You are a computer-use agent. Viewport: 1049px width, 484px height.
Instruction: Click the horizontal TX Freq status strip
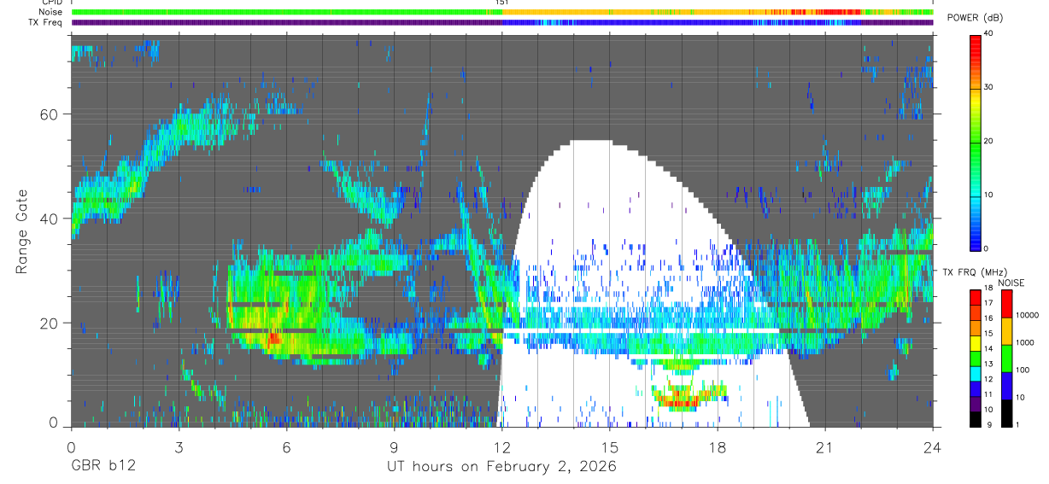click(x=502, y=22)
